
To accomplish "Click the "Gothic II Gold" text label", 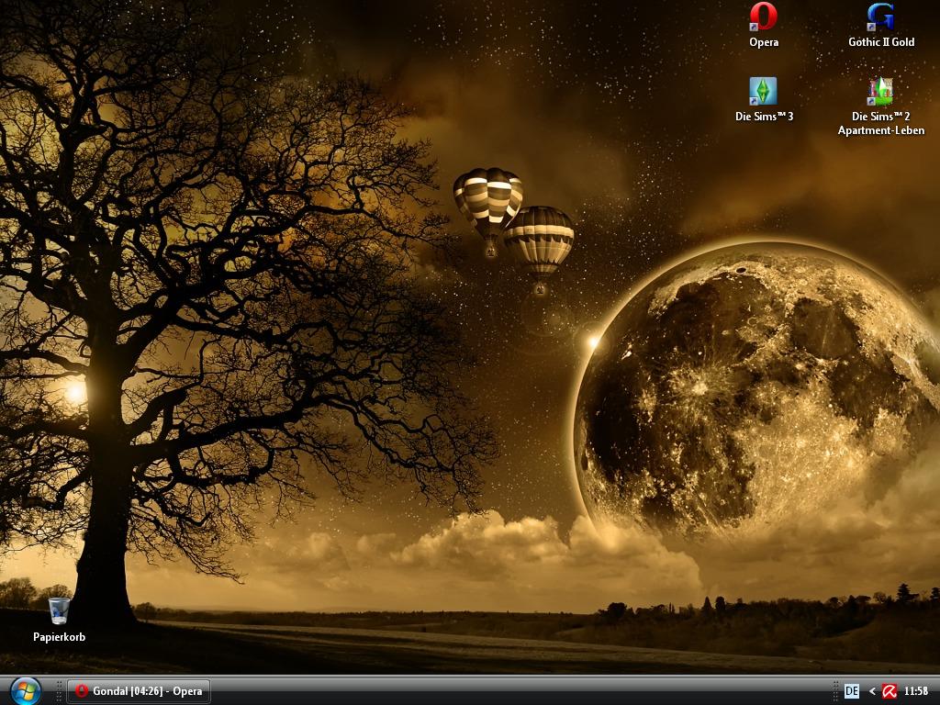I will click(880, 42).
